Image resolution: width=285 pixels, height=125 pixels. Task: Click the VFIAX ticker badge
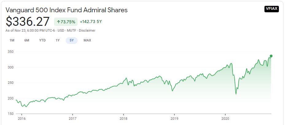[271, 9]
